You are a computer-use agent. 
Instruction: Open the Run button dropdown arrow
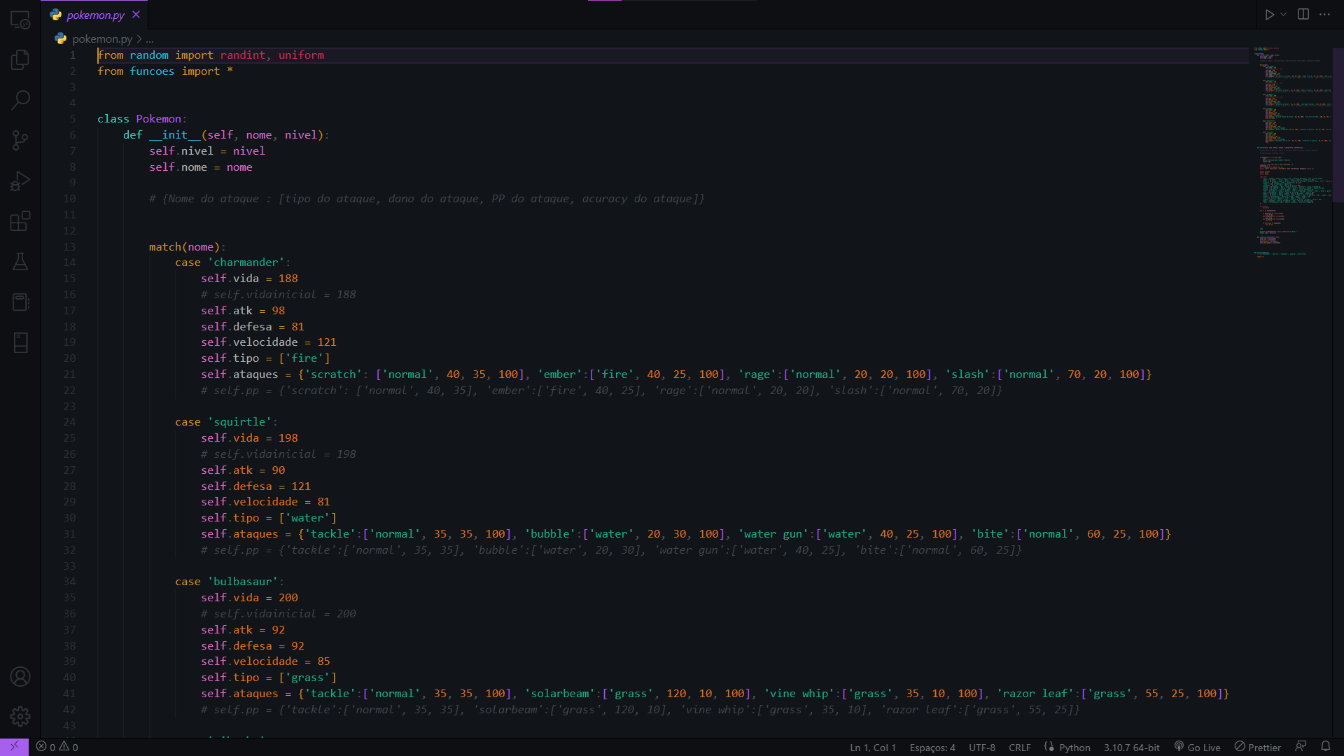1283,13
